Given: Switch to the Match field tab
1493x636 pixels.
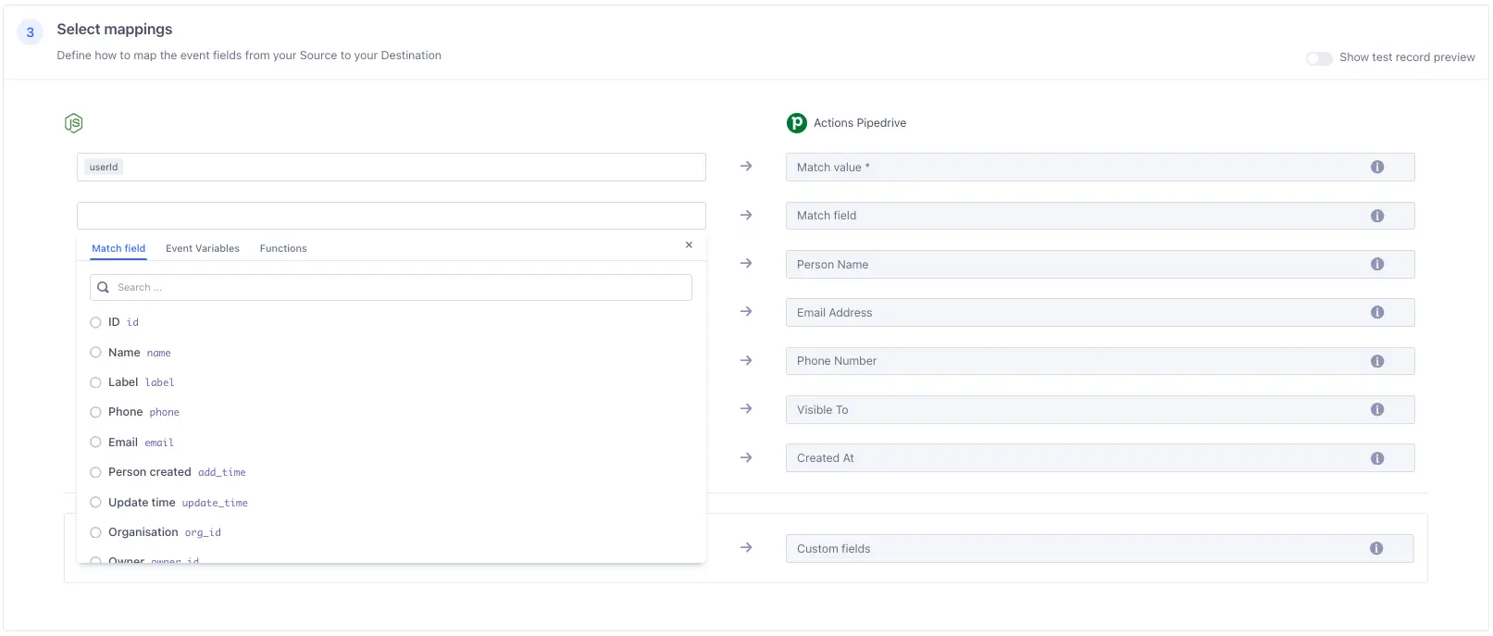Looking at the screenshot, I should 118,248.
